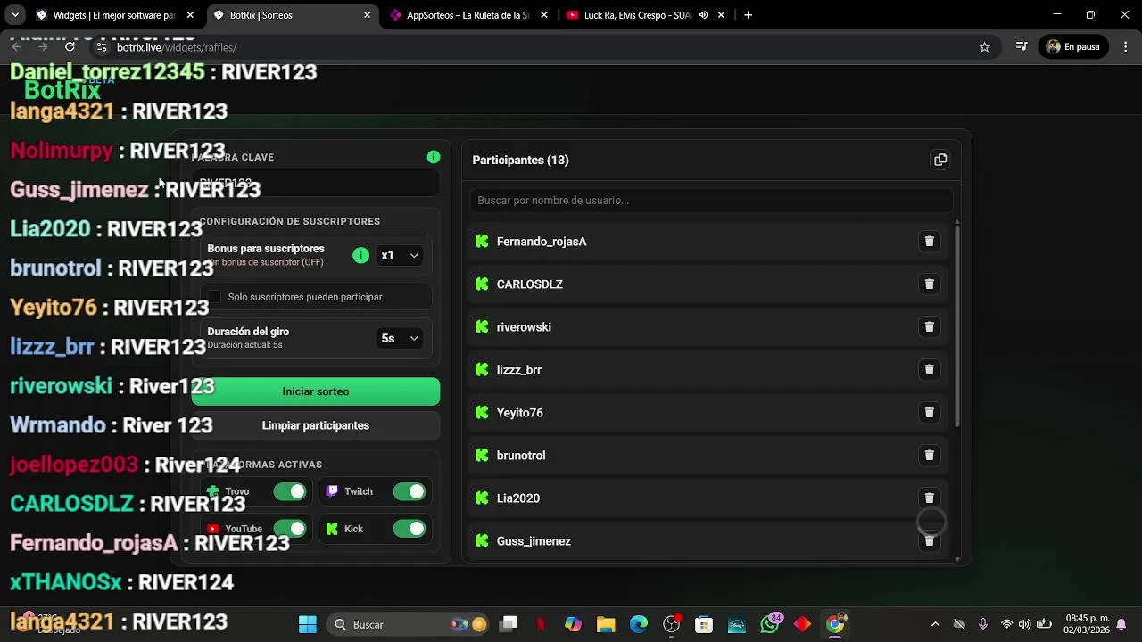This screenshot has width=1142, height=642.
Task: Open the taskbar clock and date
Action: click(x=1085, y=624)
